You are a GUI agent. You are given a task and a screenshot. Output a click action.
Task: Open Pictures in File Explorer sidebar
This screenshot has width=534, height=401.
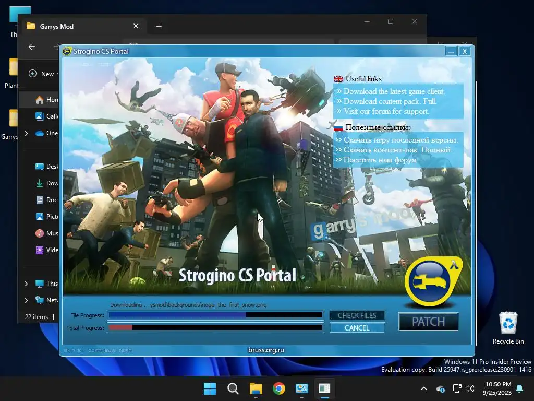point(46,217)
